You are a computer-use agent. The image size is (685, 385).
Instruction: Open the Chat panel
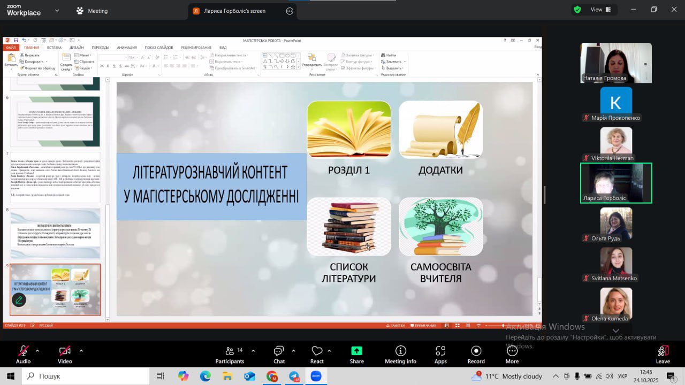(x=279, y=354)
